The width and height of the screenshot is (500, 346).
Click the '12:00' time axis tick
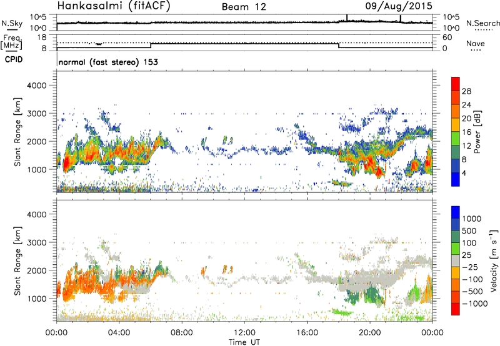[244, 333]
